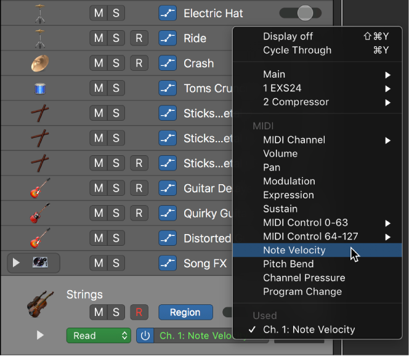Click the Song FX turntable icon

click(x=40, y=262)
